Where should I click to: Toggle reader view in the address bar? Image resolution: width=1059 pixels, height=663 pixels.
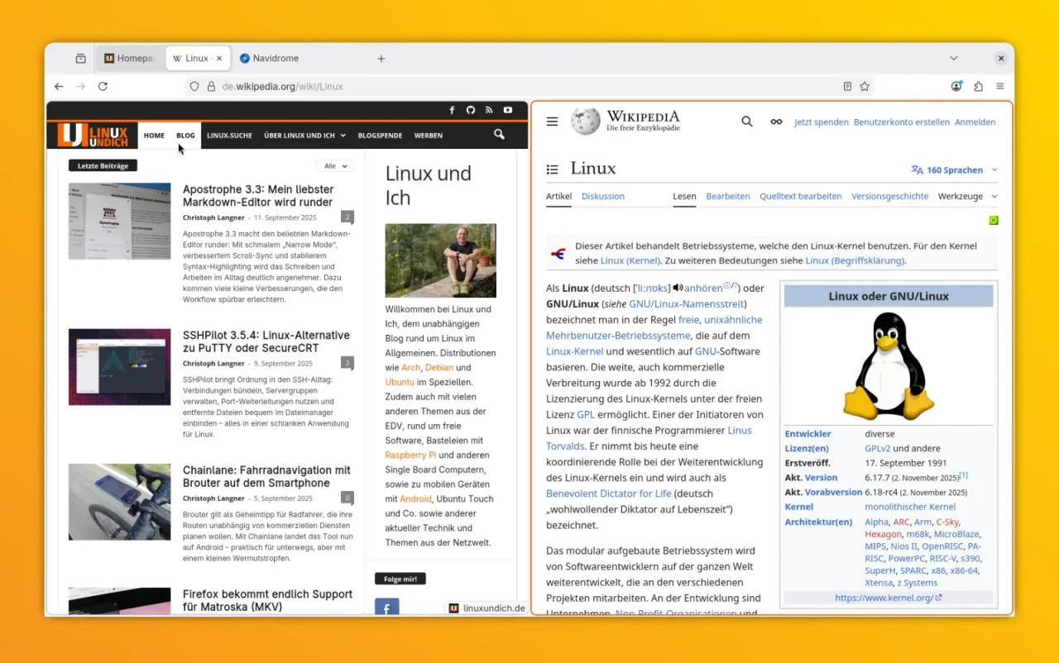tap(846, 86)
